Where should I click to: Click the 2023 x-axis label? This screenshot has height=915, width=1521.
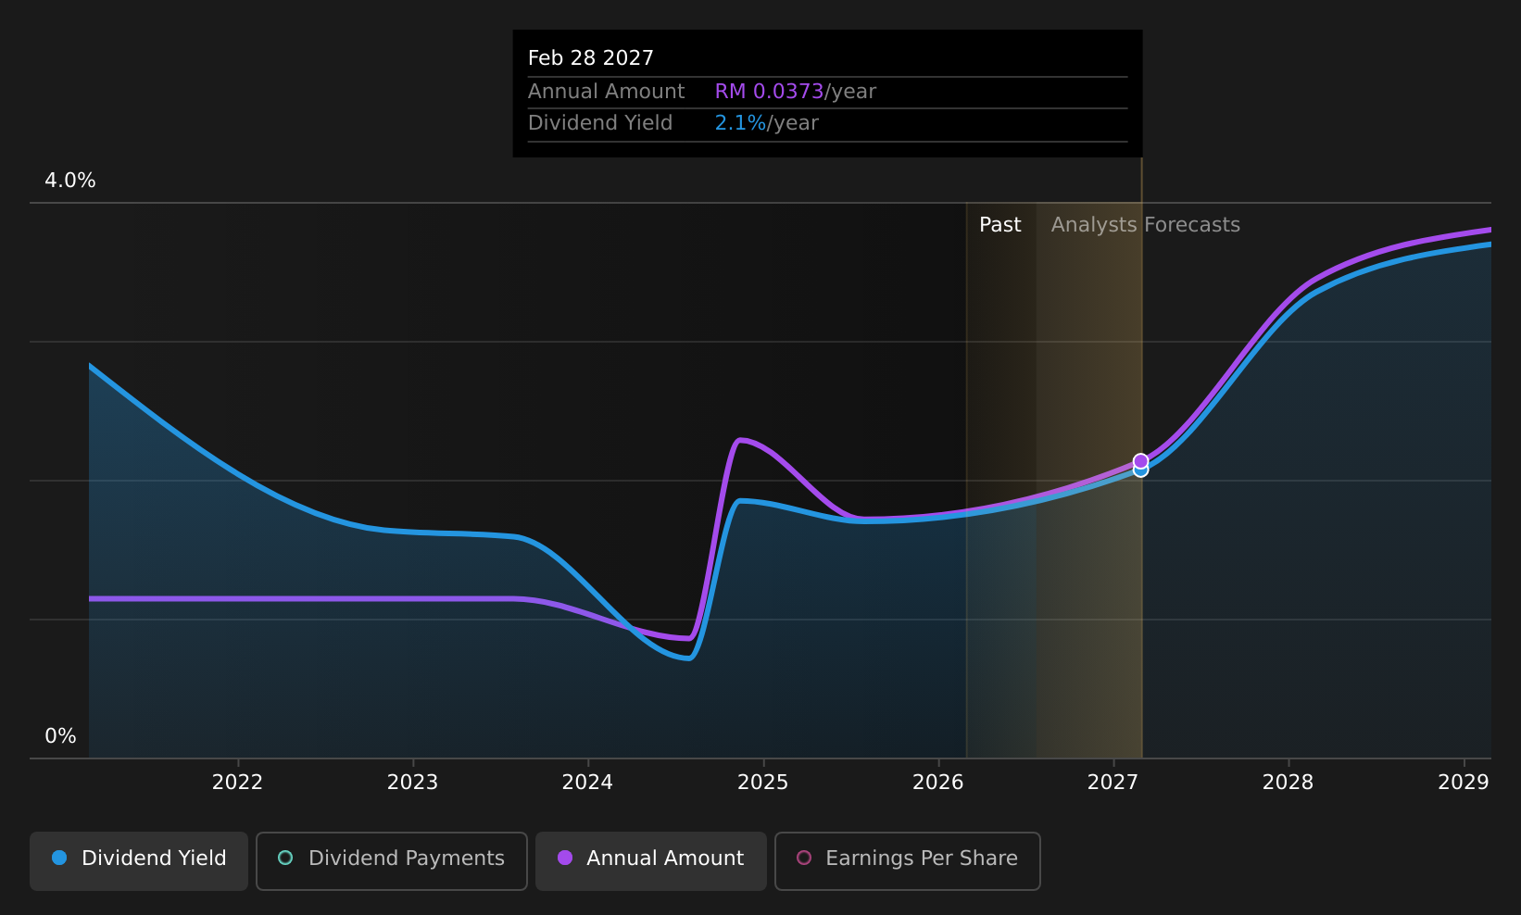pos(412,783)
